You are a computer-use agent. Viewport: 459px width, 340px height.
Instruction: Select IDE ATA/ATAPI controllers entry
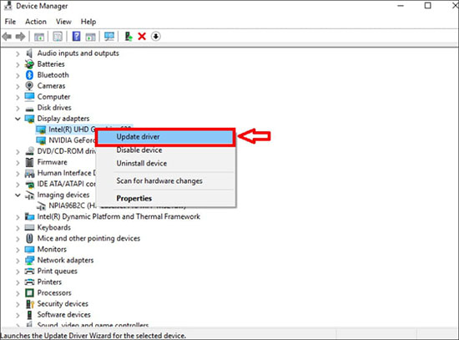click(x=67, y=184)
